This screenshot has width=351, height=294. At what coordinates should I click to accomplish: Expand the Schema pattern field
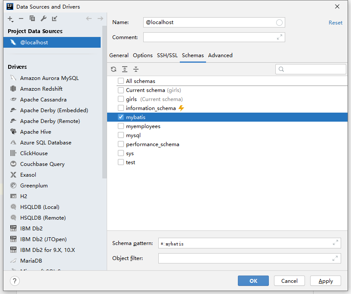[336, 243]
